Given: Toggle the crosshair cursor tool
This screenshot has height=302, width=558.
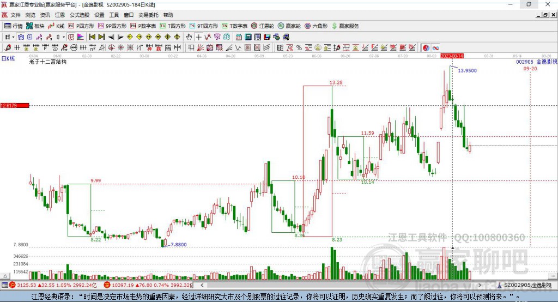Looking at the screenshot, I should 198,37.
